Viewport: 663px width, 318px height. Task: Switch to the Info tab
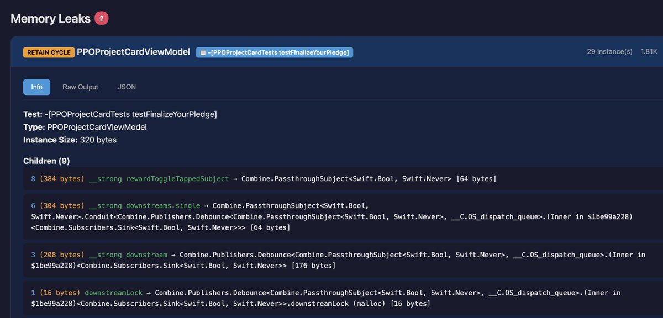36,87
